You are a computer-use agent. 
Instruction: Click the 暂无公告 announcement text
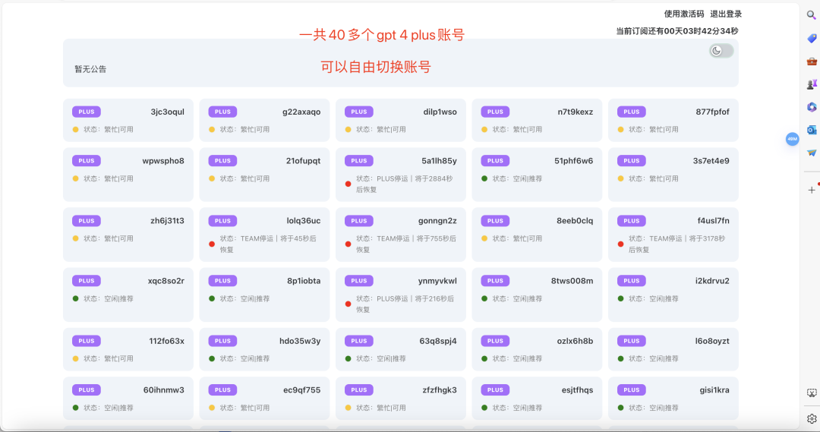coord(90,69)
